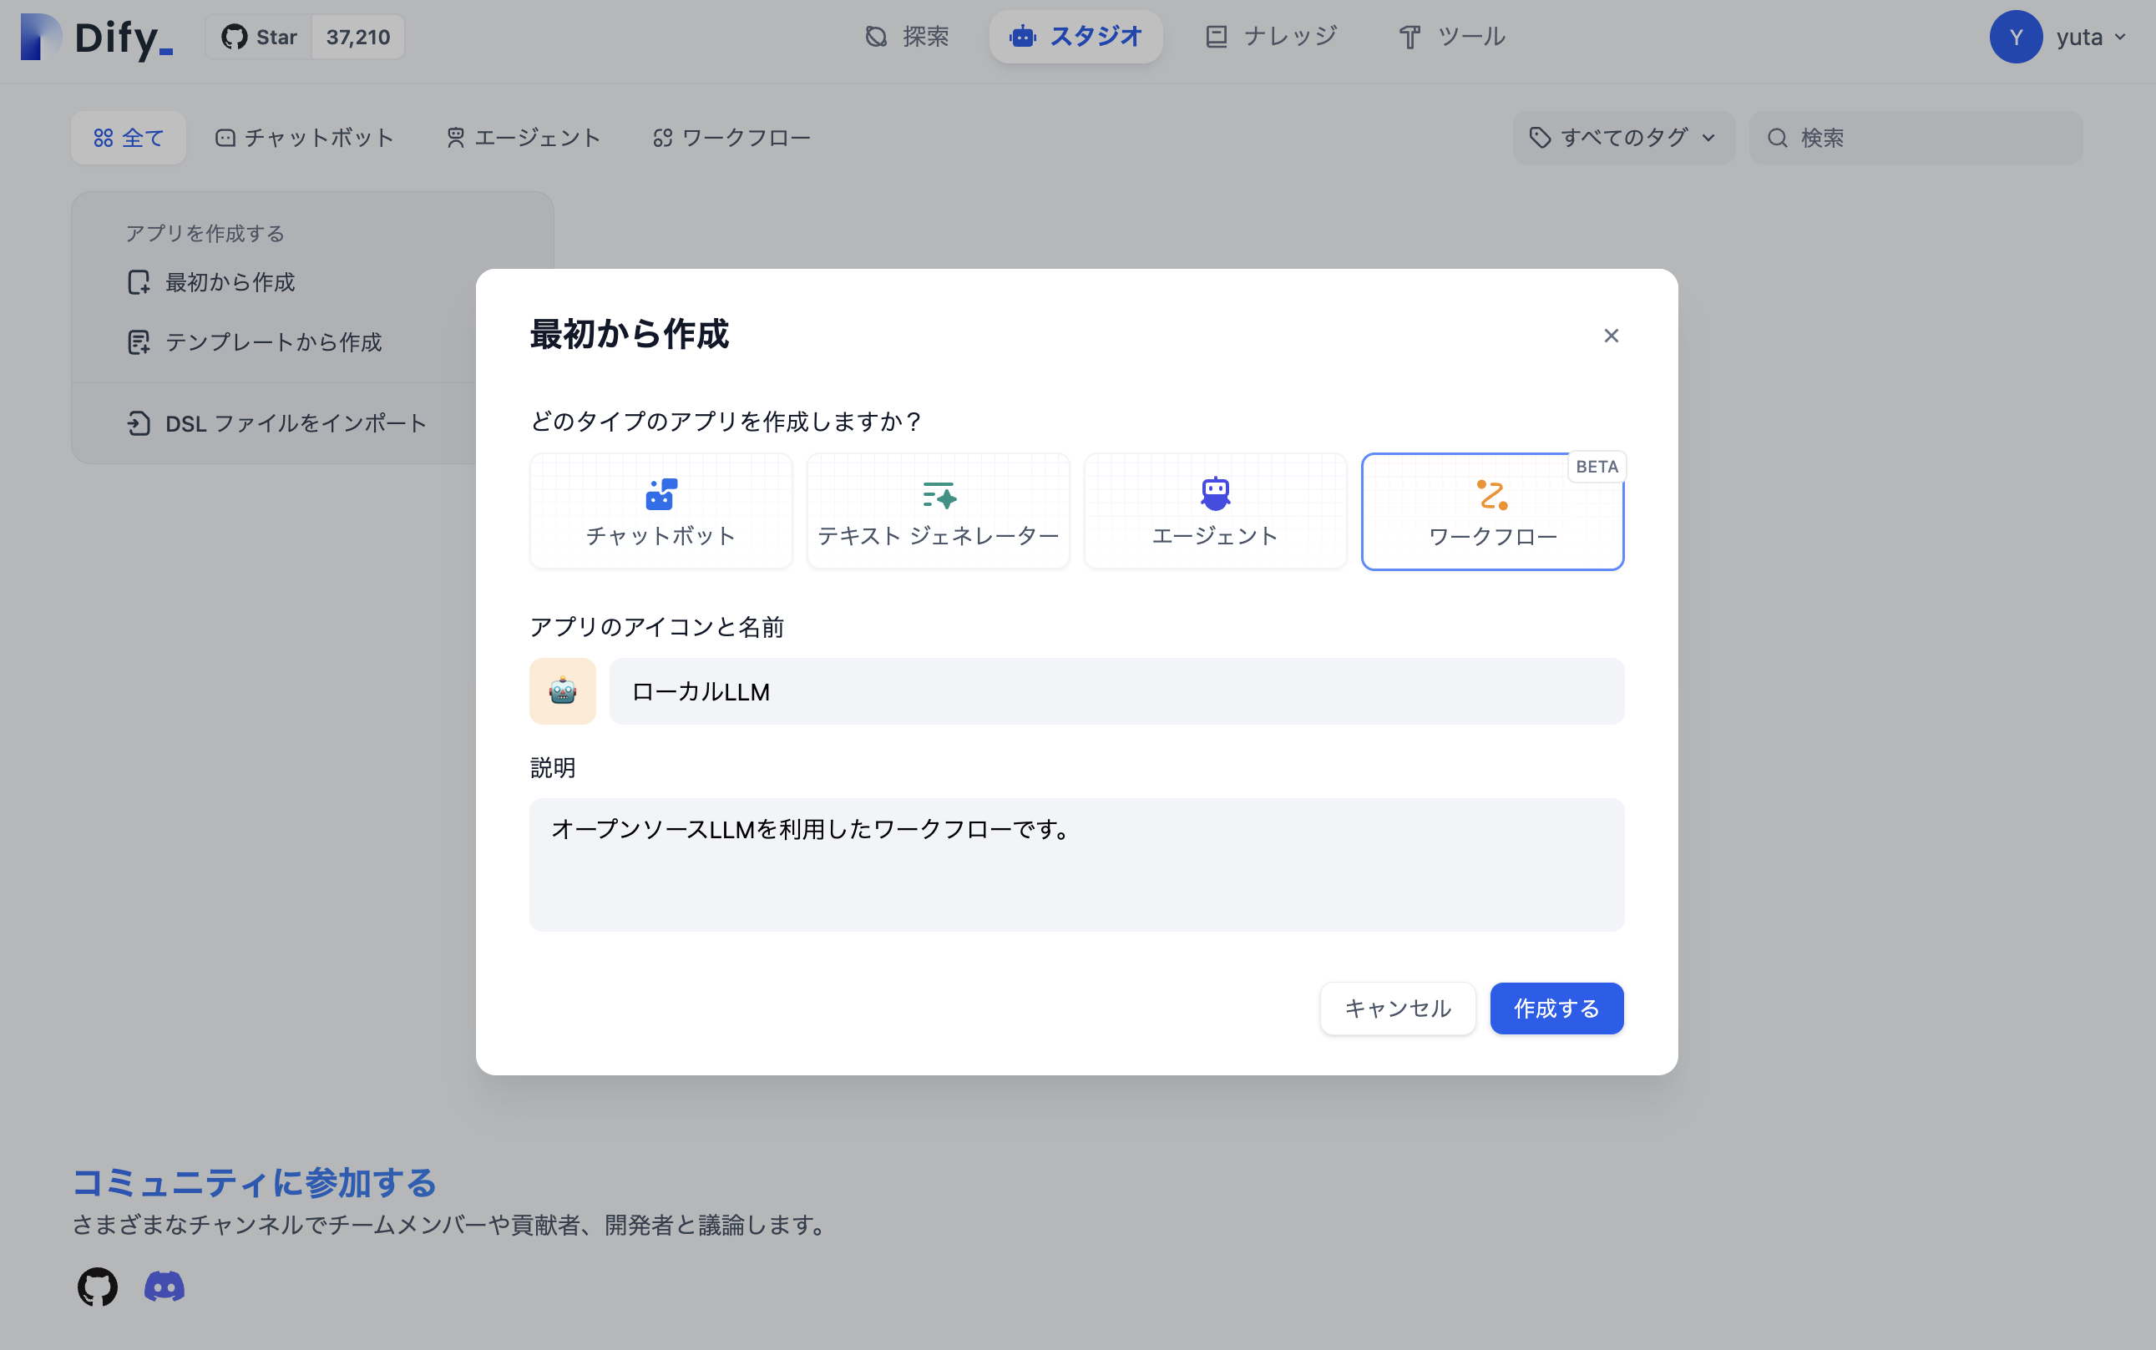Screen dimensions: 2156x1350
Task: Select the エージェント app type card
Action: 1214,511
